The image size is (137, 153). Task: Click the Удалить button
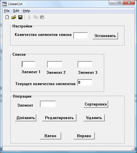[x=94, y=118]
